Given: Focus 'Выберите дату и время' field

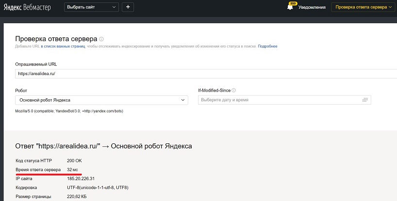Looking at the screenshot, I should tap(284, 100).
